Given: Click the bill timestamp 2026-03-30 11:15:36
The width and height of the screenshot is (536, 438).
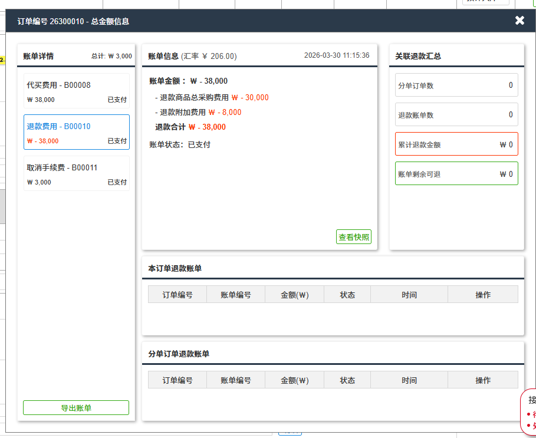Looking at the screenshot, I should coord(337,55).
